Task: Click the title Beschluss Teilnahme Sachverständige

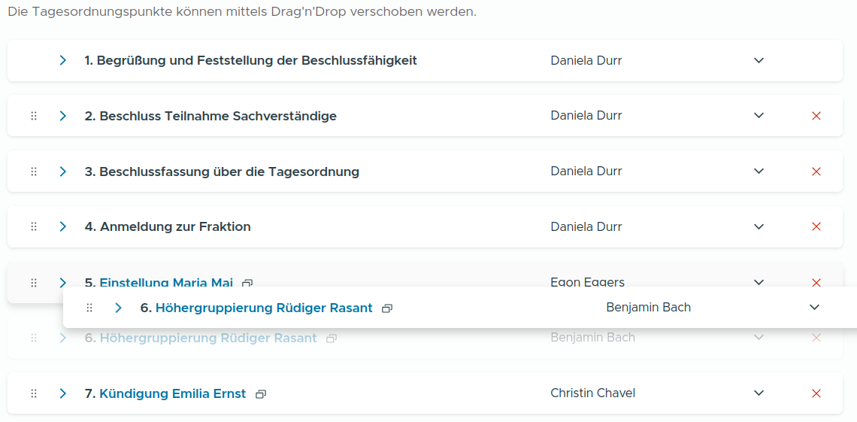Action: [x=217, y=116]
